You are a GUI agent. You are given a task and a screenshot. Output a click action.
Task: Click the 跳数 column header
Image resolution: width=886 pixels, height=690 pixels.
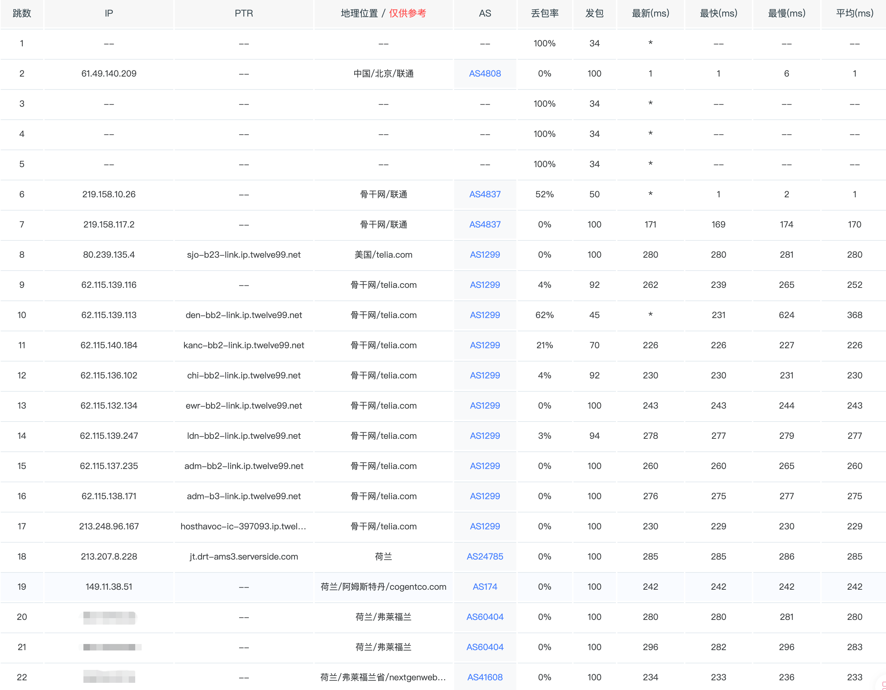pyautogui.click(x=22, y=13)
